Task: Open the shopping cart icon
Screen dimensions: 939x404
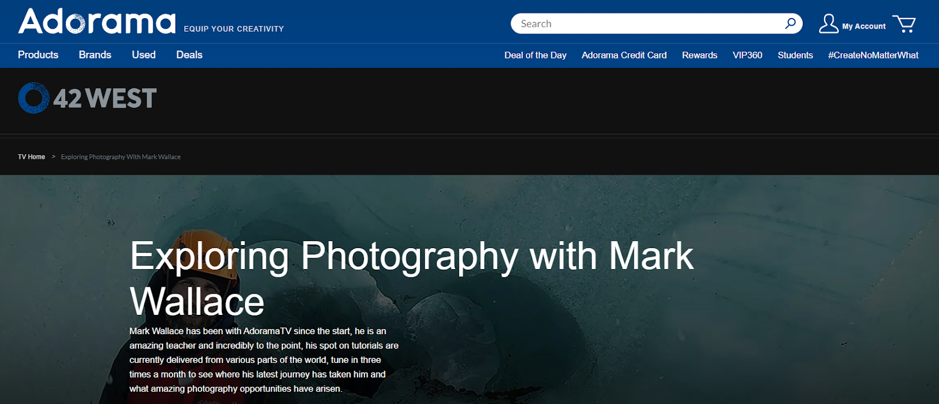Action: [904, 23]
